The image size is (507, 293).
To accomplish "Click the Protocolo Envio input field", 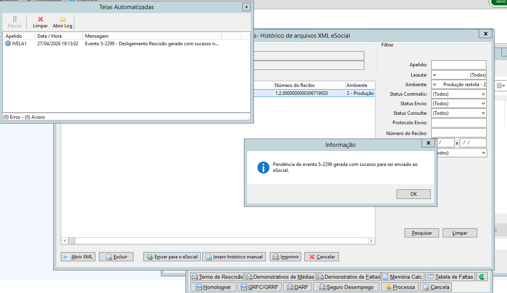I will [x=459, y=123].
